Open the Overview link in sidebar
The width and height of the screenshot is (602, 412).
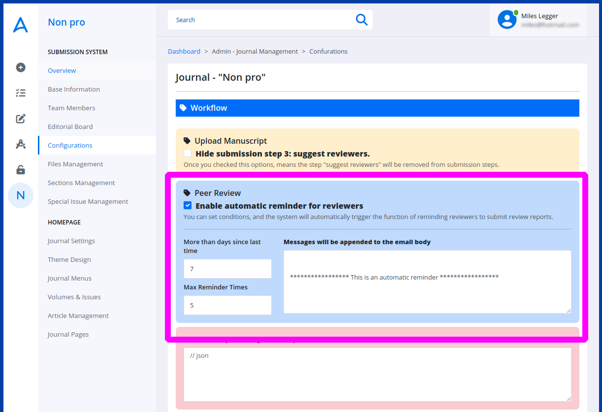click(62, 70)
